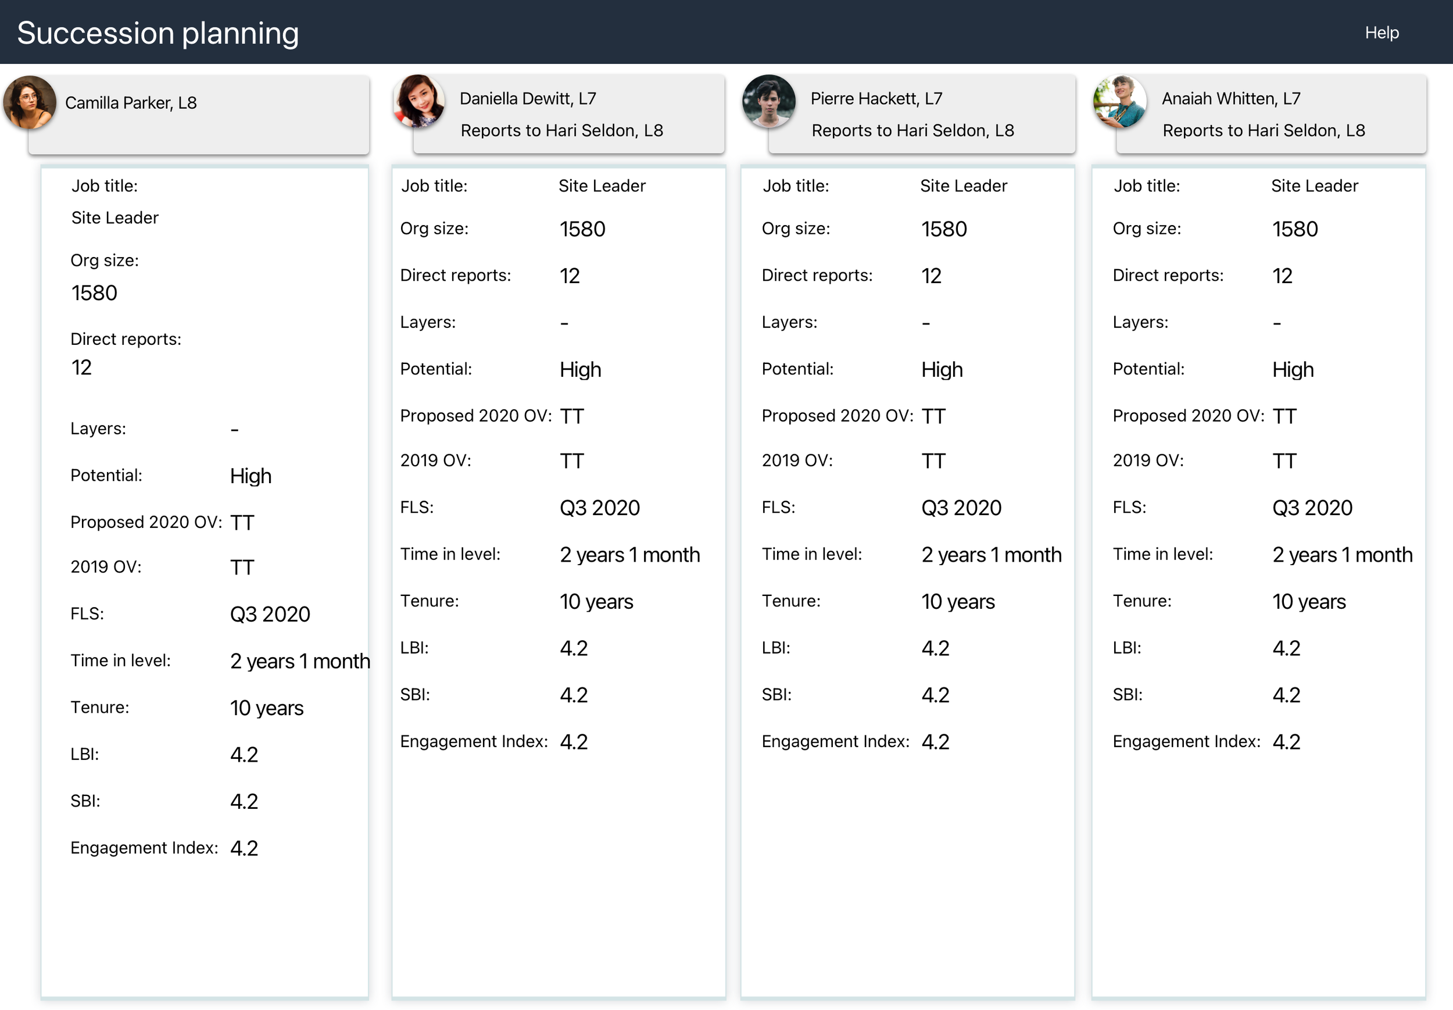This screenshot has width=1453, height=1010.
Task: Click Daniella's Tenure value 10 years
Action: click(x=596, y=601)
